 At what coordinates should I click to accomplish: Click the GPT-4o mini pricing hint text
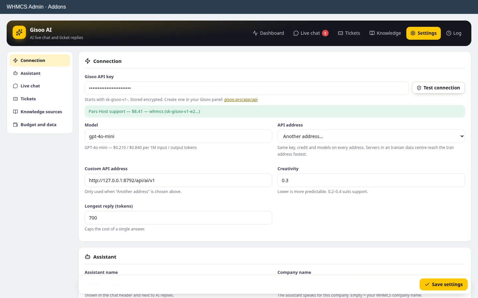click(x=141, y=148)
